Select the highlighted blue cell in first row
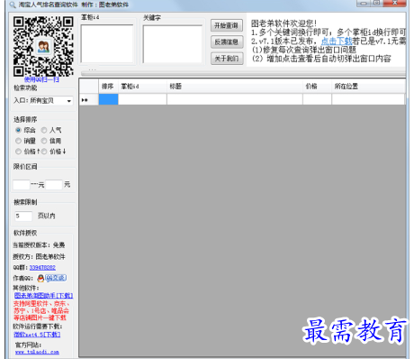414x359 pixels. pyautogui.click(x=109, y=99)
